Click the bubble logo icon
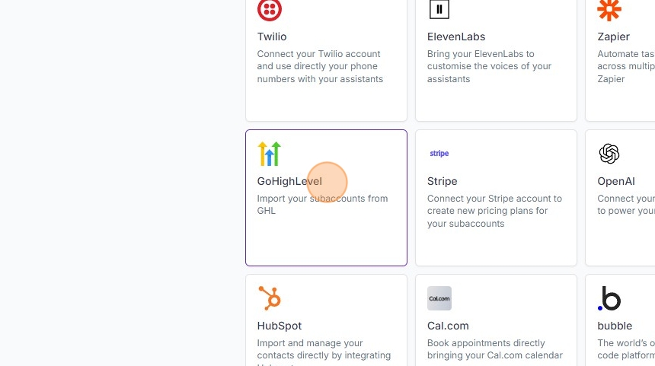Screen dimensions: 655x366 pos(609,298)
